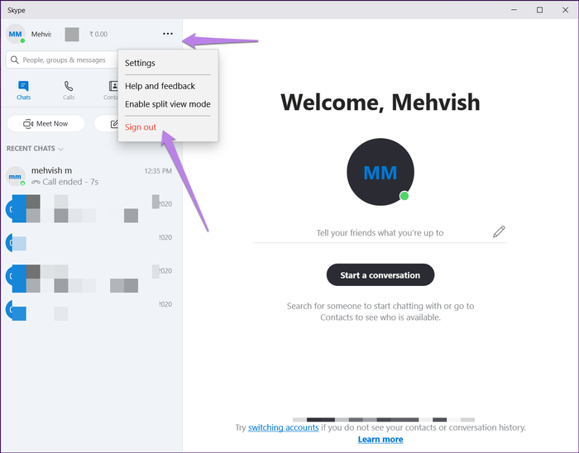Select Settings from the menu
This screenshot has width=579, height=453.
140,63
